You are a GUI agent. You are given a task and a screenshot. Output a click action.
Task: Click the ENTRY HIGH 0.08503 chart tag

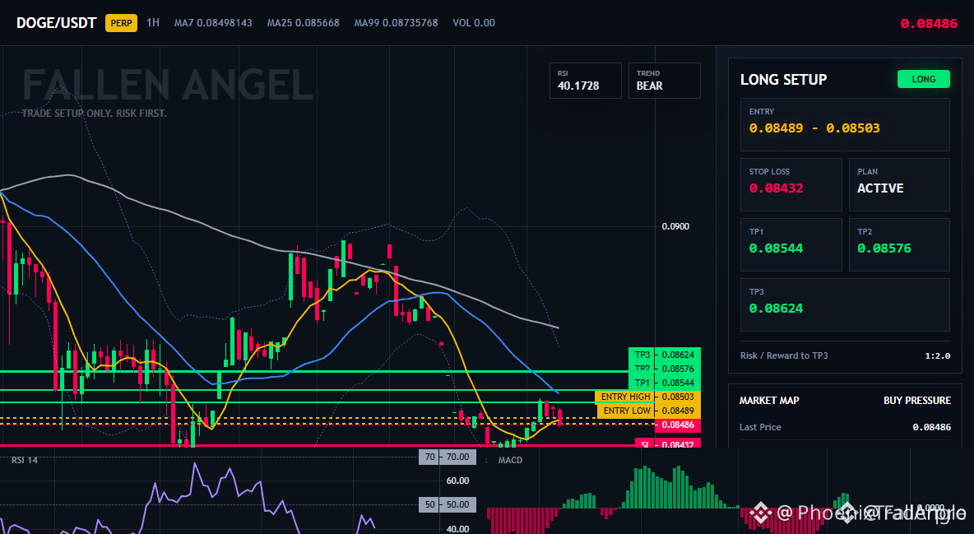[x=647, y=397]
